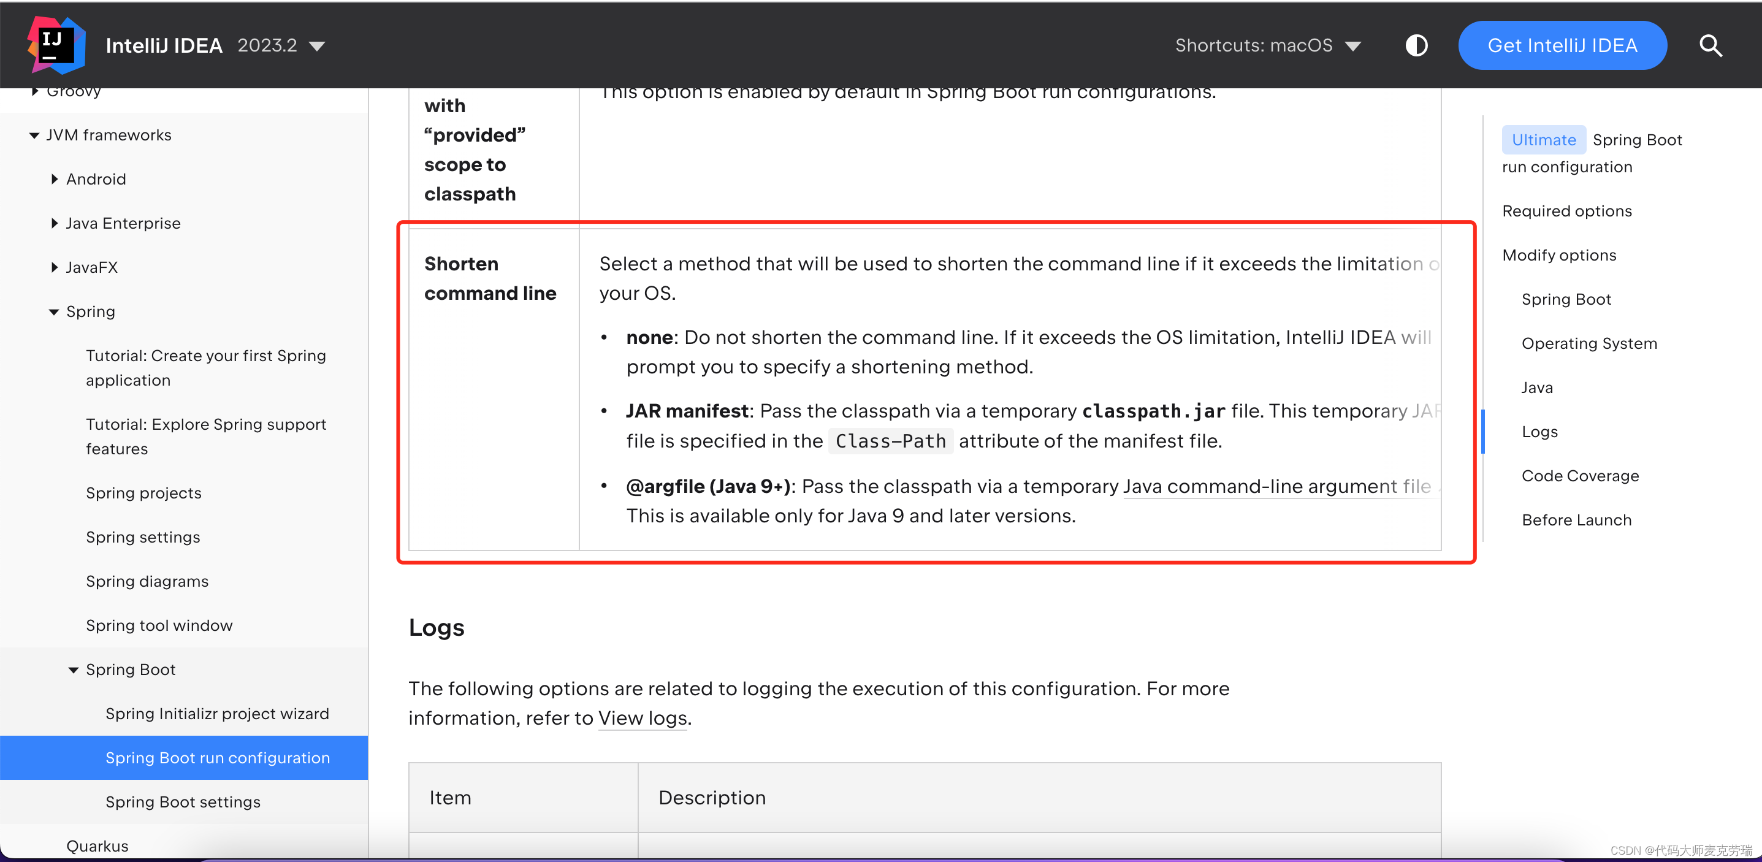Open the 2023.2 version dropdown
The height and width of the screenshot is (862, 1762).
[x=281, y=45]
